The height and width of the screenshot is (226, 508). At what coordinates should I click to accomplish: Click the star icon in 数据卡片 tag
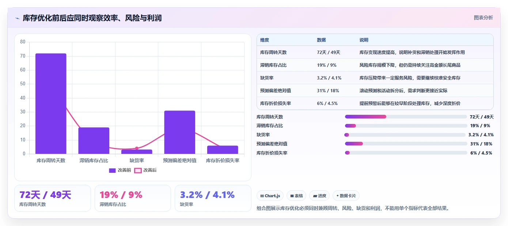click(x=337, y=196)
